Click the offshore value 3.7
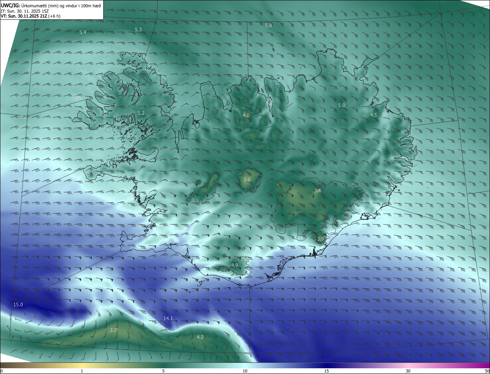Viewport: 490px width, 374px height. point(113,330)
